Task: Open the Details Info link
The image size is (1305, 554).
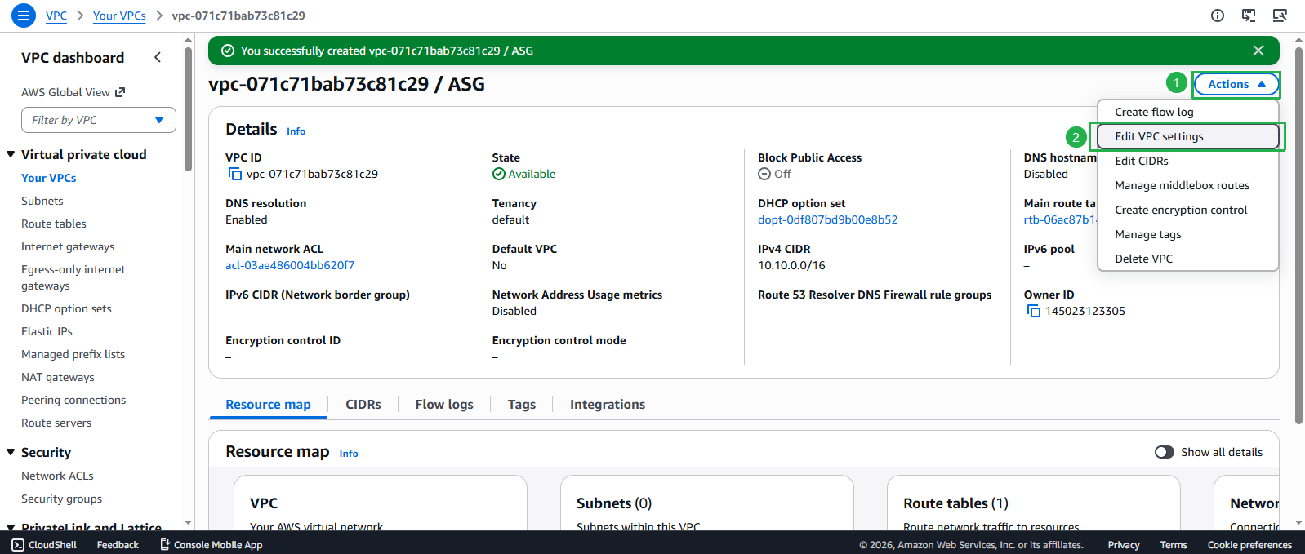Action: 296,131
